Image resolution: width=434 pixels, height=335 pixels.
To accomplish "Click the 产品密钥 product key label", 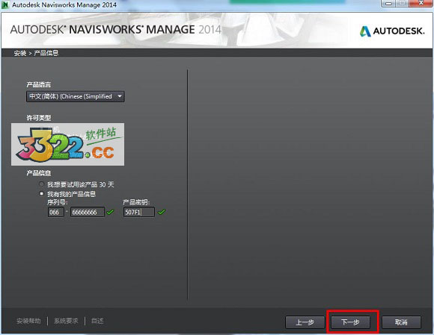I will (136, 202).
